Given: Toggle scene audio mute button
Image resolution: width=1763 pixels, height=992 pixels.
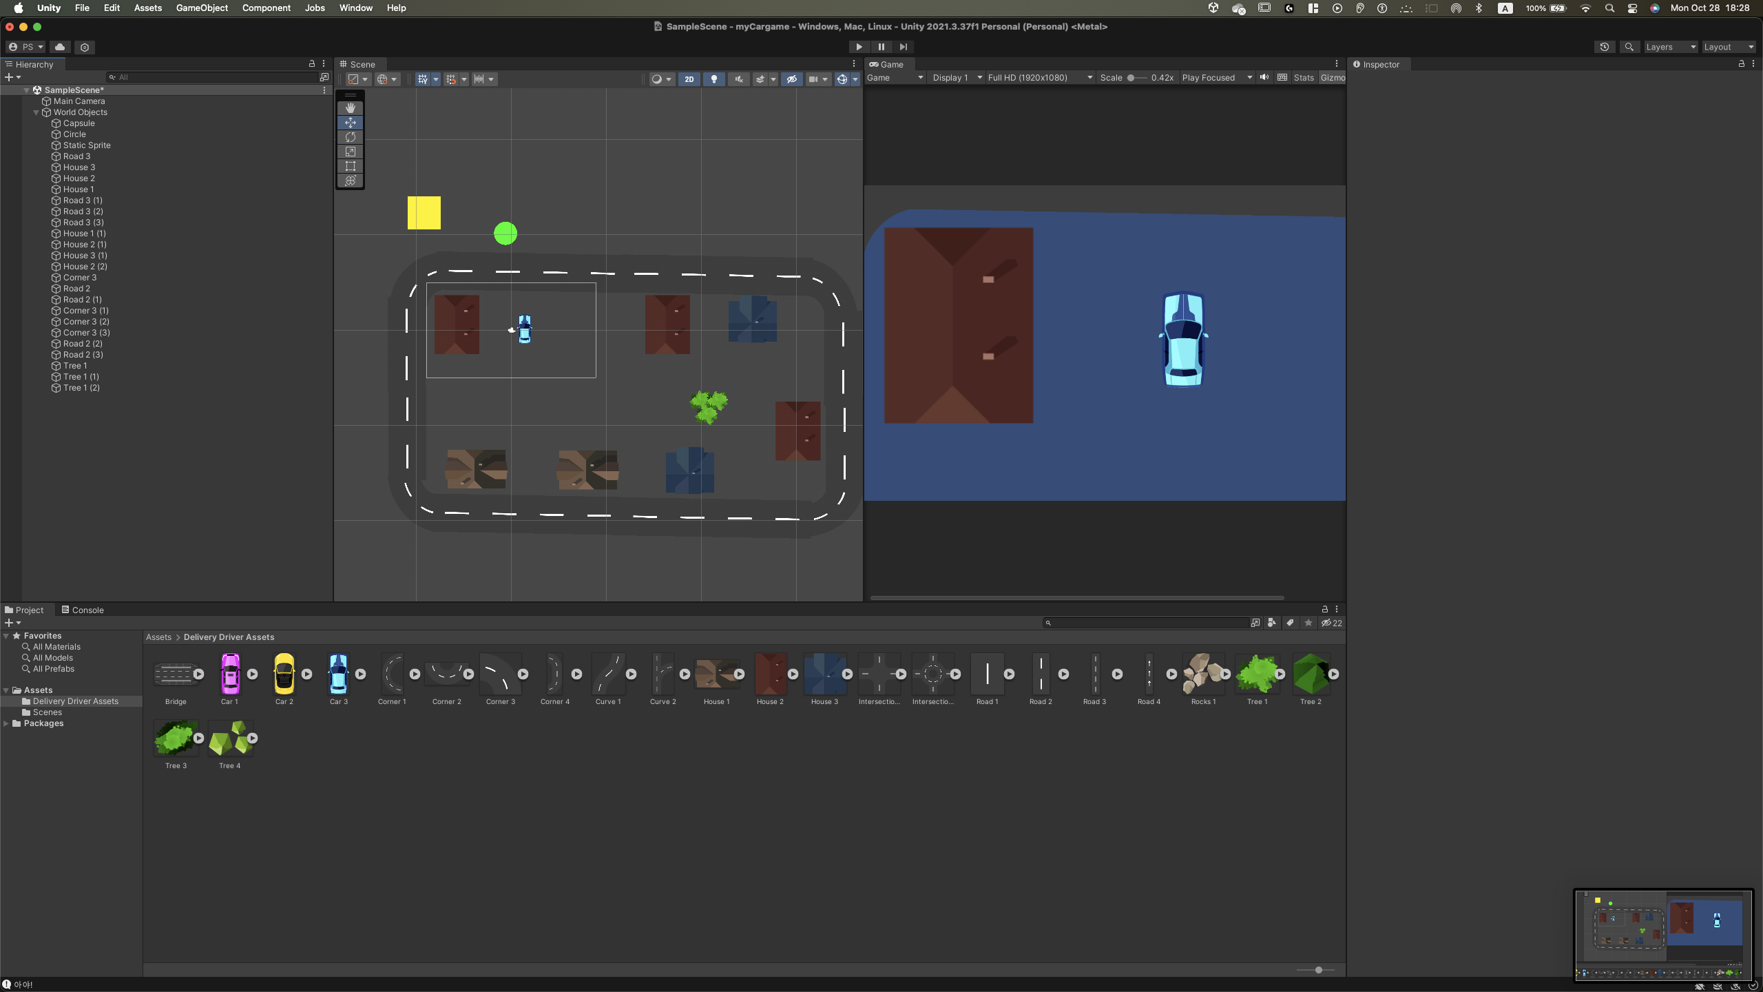Looking at the screenshot, I should 739,79.
